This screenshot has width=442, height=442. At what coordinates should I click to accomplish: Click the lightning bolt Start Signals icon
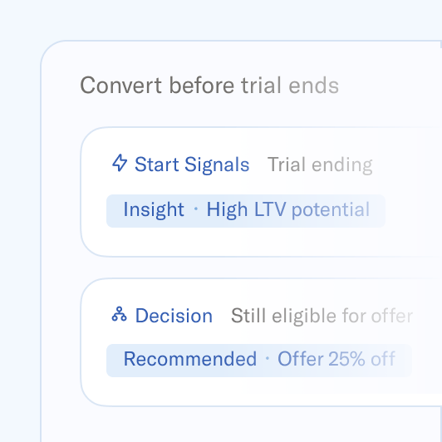[x=120, y=163]
